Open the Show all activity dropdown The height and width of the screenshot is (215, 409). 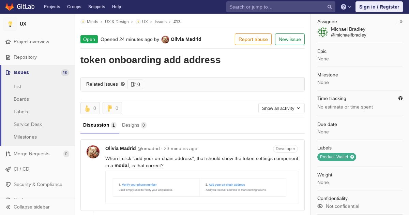click(x=281, y=108)
